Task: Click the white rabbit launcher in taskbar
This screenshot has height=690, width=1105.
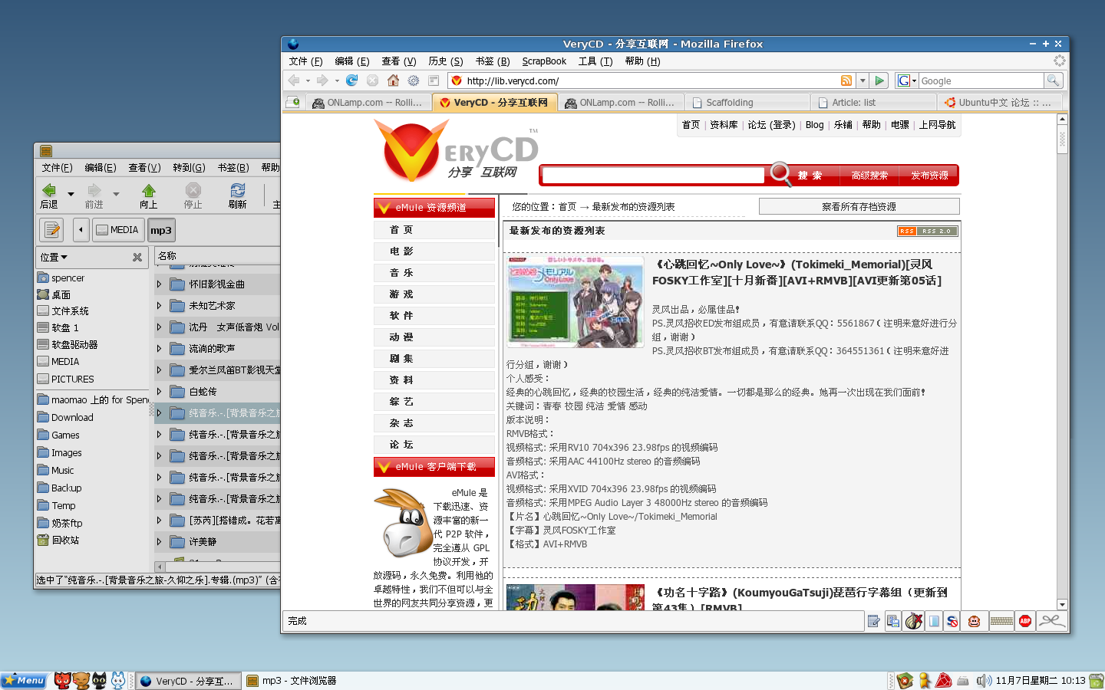Action: [118, 680]
